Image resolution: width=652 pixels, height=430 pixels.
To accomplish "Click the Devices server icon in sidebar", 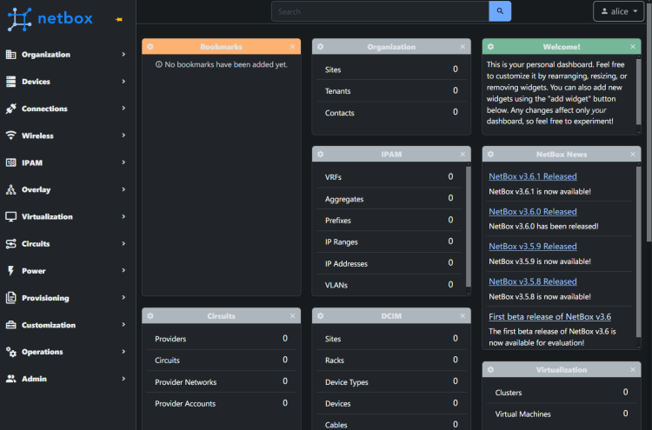I will 10,82.
